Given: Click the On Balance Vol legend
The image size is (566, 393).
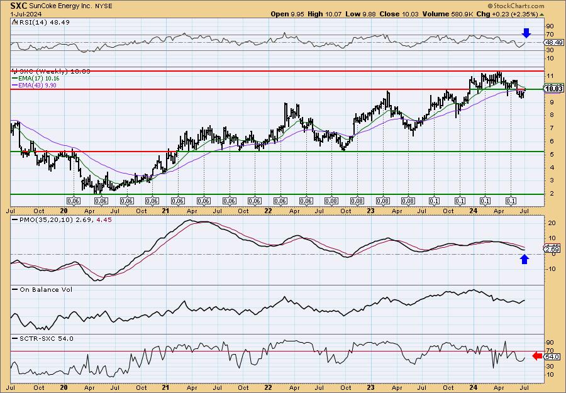Looking at the screenshot, I should point(43,289).
